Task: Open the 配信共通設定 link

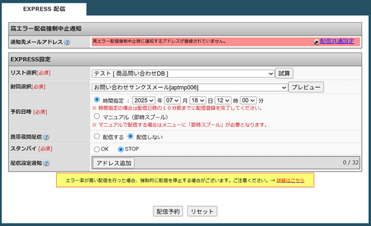Action: coord(337,41)
